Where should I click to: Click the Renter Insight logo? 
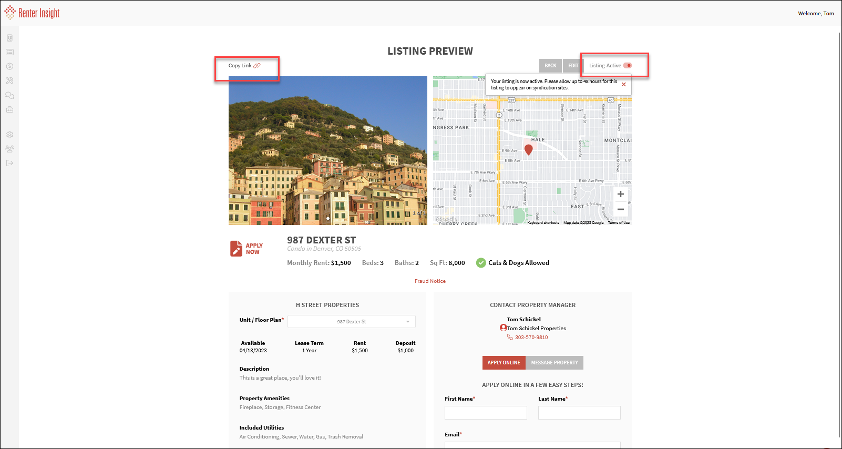coord(32,13)
